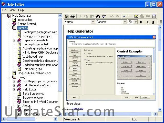Select the Caption radio button in wizard image
This screenshot has height=123, width=164.
click(85, 54)
